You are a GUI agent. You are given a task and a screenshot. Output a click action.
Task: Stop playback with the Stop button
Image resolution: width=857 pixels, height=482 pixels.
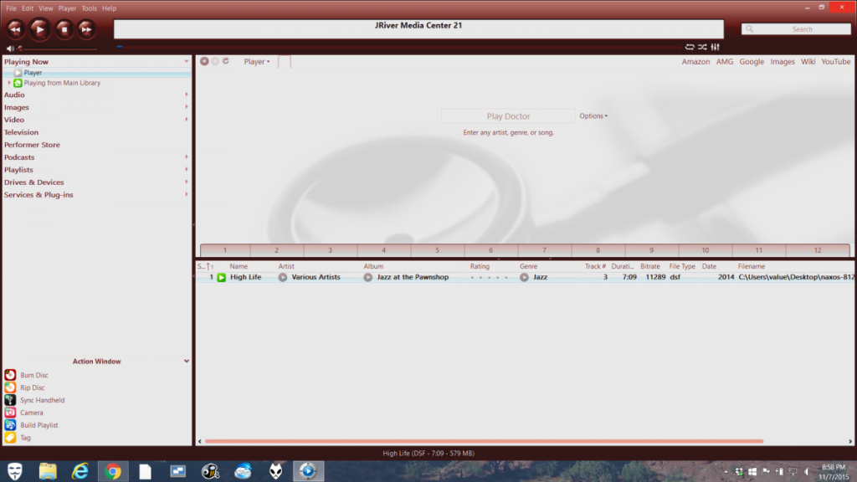(x=64, y=29)
